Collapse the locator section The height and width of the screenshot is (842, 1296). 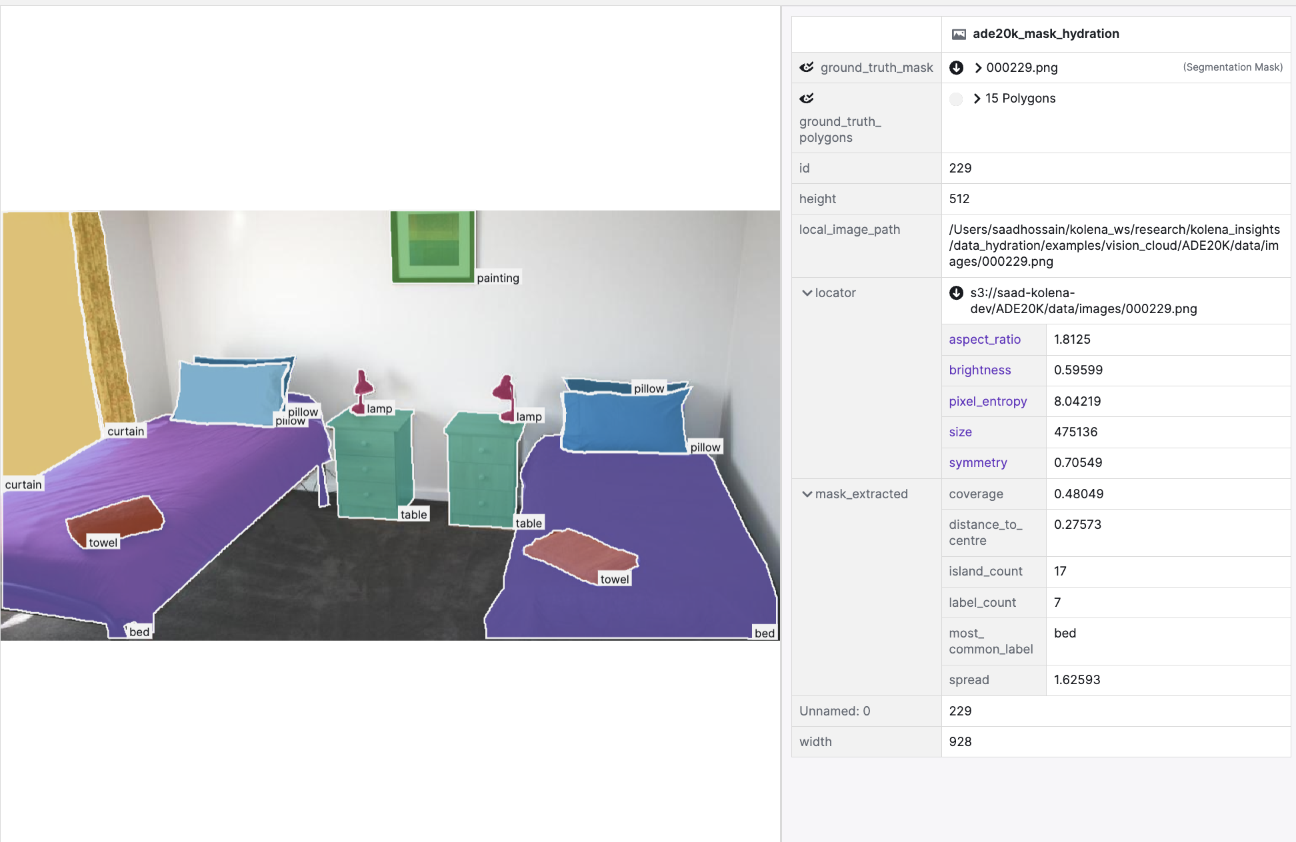(x=807, y=293)
